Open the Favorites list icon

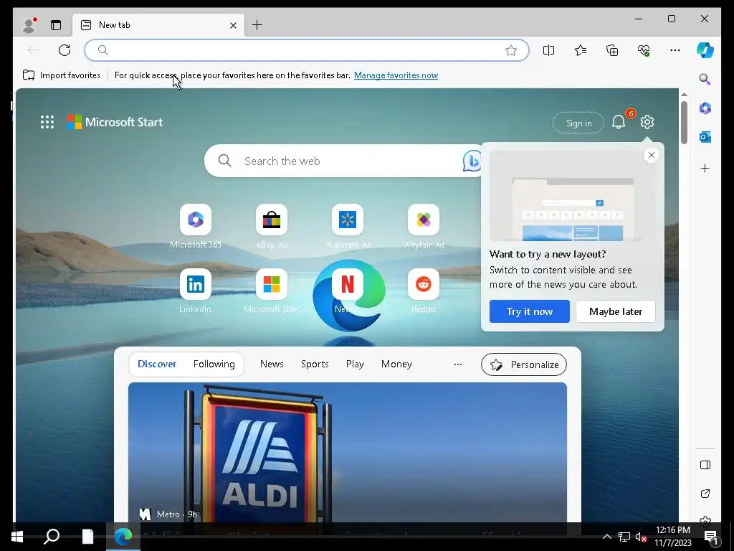581,50
